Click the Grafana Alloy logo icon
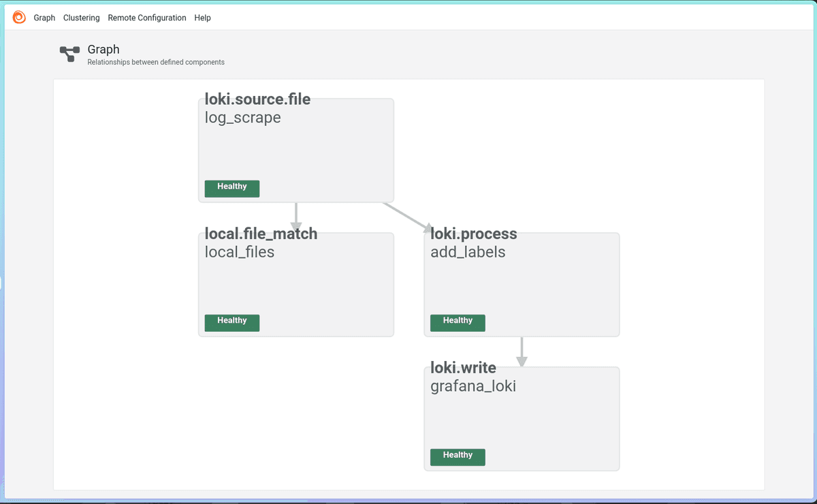Image resolution: width=817 pixels, height=504 pixels. (19, 18)
